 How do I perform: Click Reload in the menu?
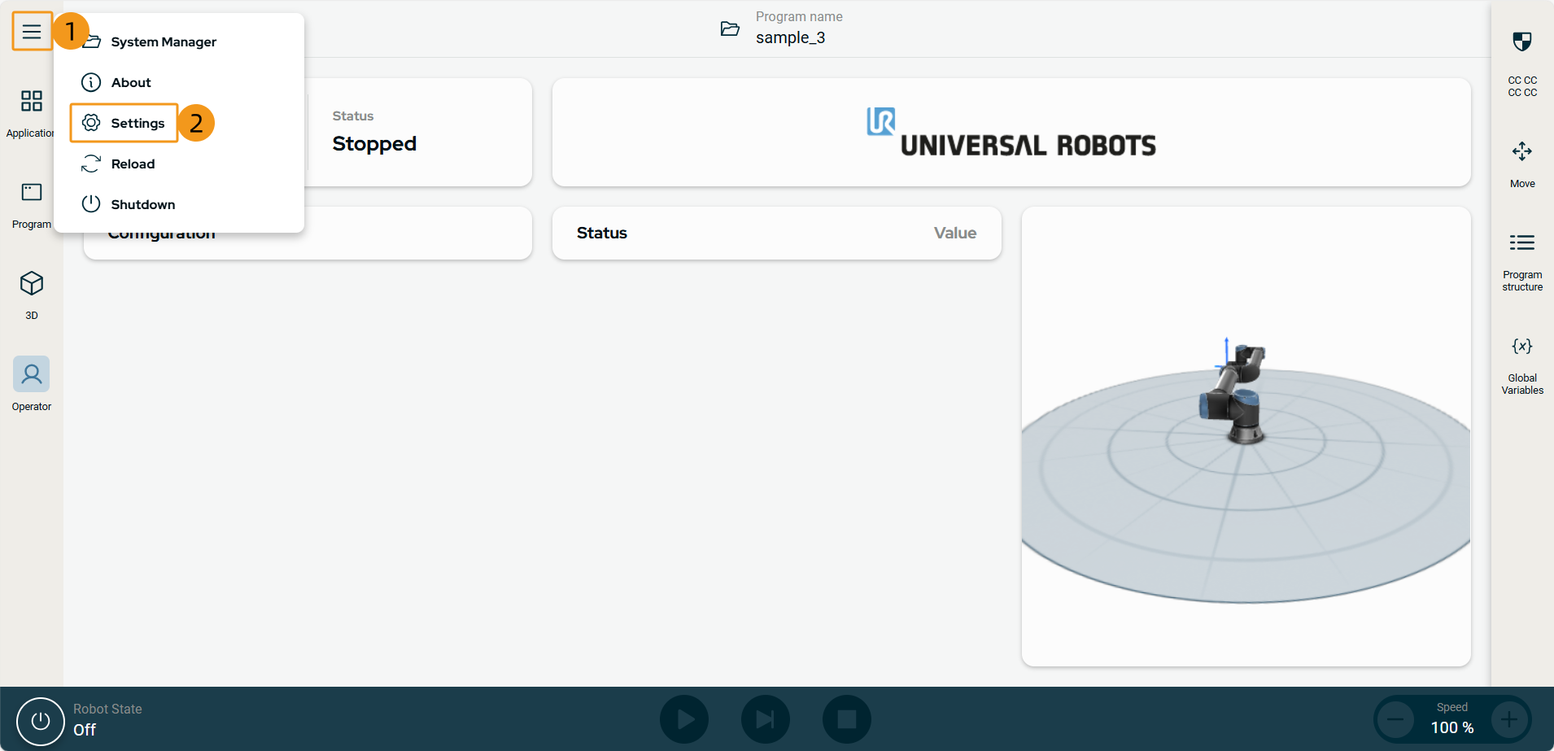(x=133, y=164)
